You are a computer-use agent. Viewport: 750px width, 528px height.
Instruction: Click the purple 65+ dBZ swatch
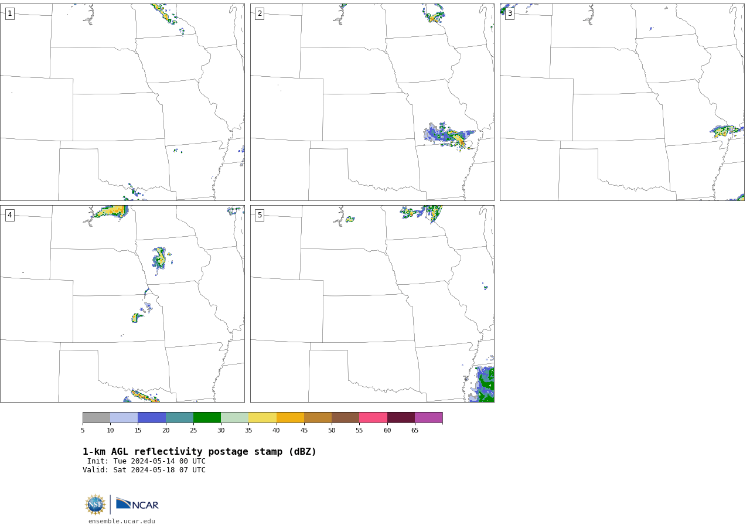coord(428,417)
